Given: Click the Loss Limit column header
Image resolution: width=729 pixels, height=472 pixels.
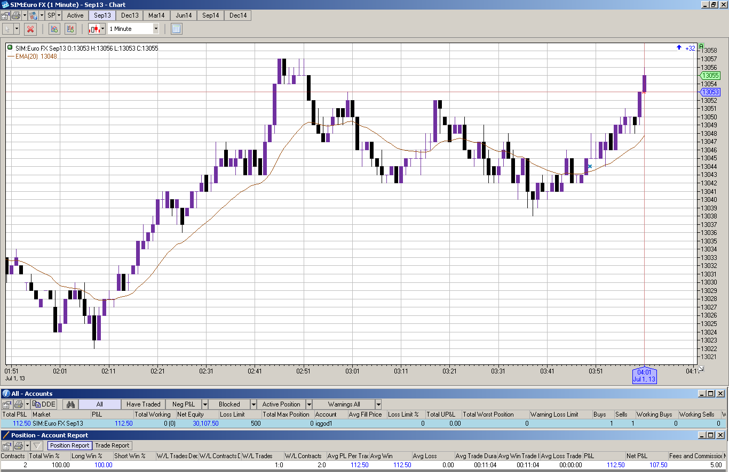Looking at the screenshot, I should [240, 414].
